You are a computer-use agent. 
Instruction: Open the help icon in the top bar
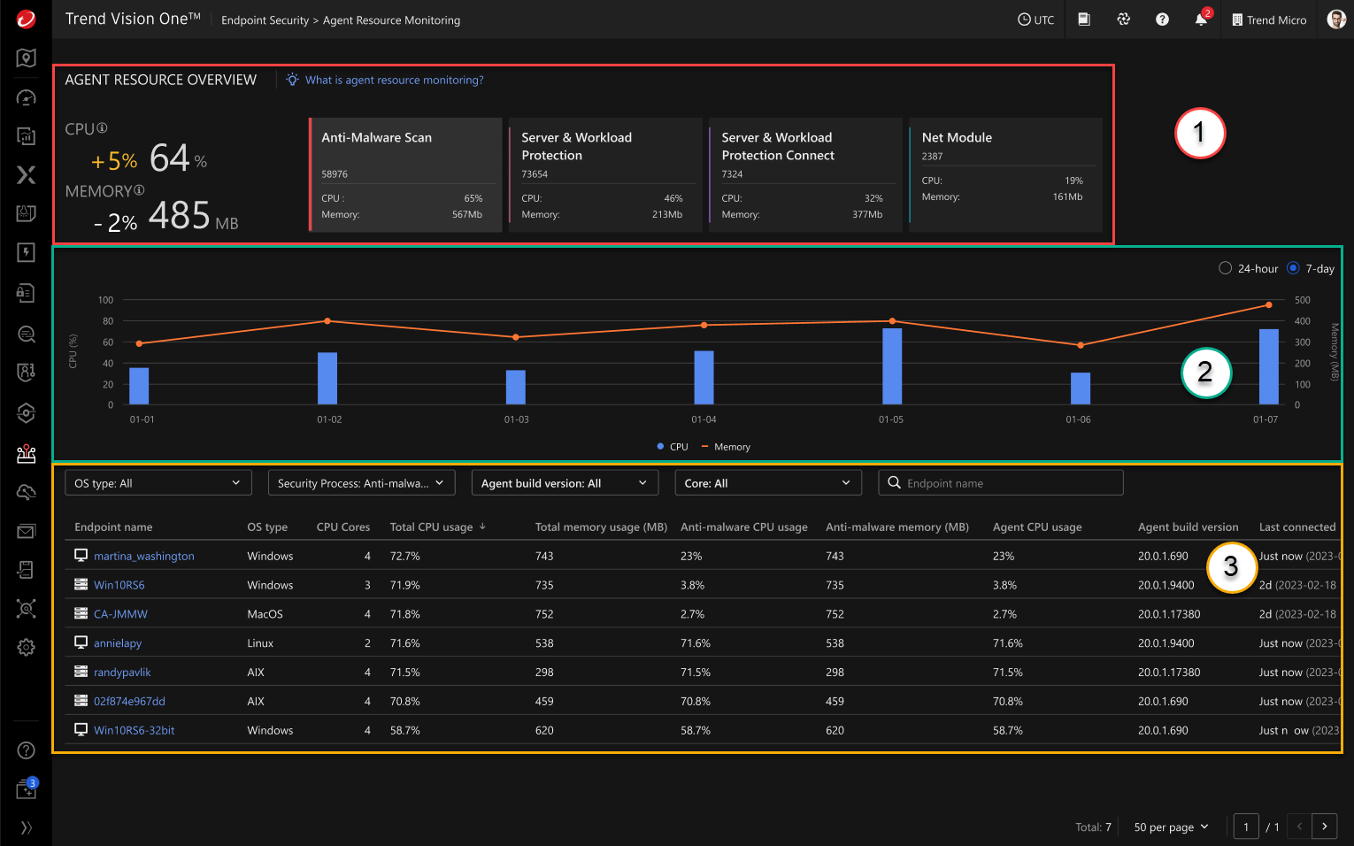click(x=1162, y=19)
